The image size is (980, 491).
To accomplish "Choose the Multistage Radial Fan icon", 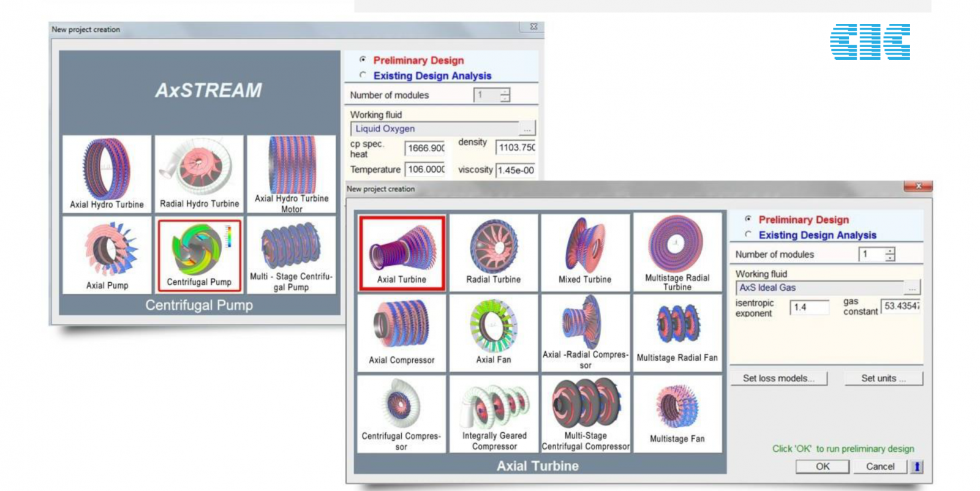I will tap(677, 333).
